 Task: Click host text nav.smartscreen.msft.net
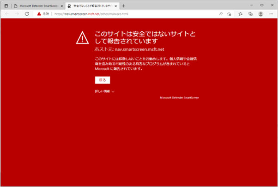(139, 49)
